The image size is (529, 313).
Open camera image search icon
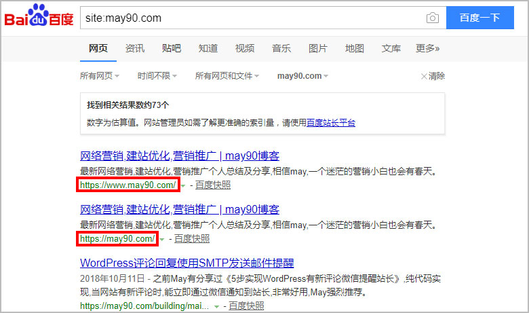pos(432,18)
